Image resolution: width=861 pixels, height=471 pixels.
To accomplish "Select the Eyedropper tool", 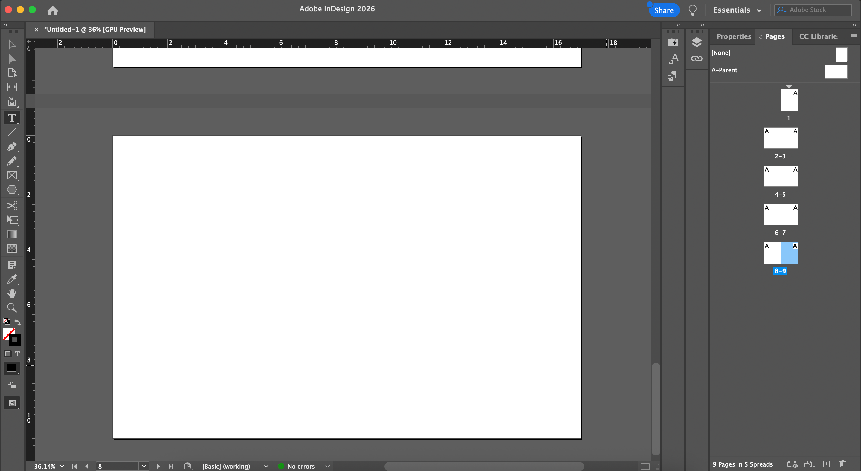I will click(11, 279).
